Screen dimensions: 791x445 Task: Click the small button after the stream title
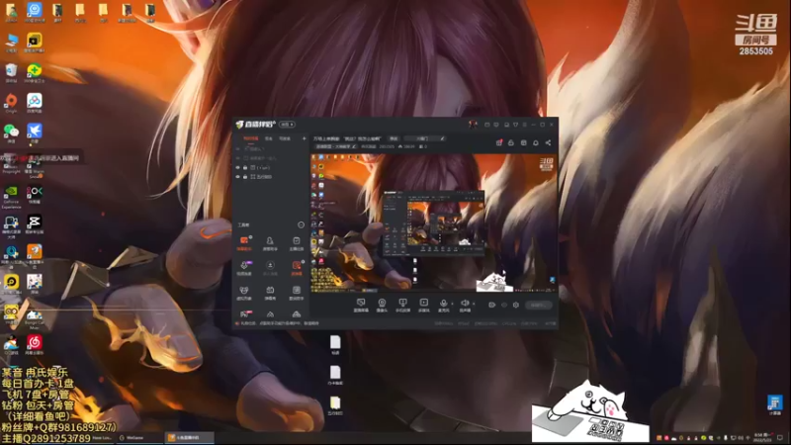[x=394, y=138]
